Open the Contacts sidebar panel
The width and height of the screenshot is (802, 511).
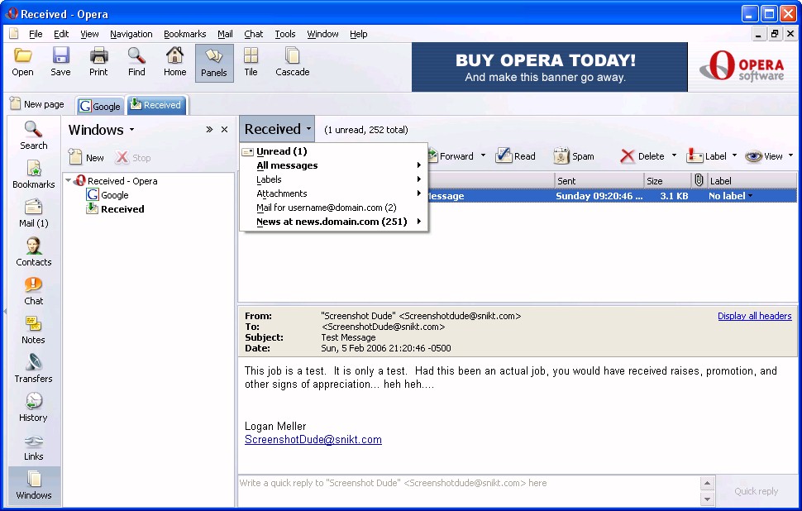tap(33, 251)
